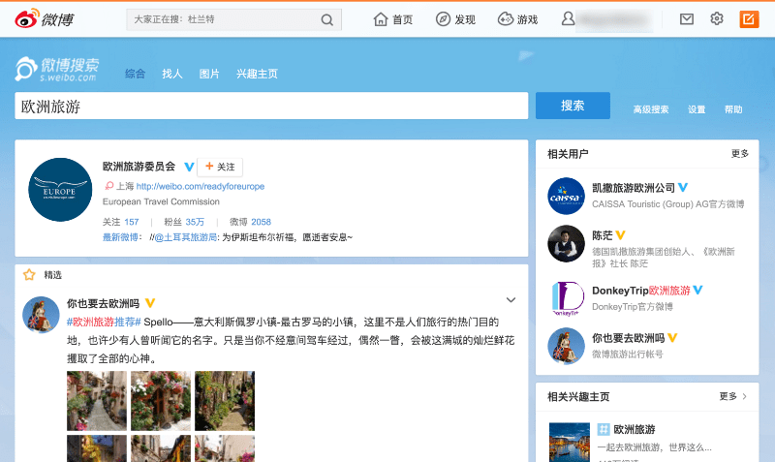Image resolution: width=775 pixels, height=462 pixels.
Task: Switch to the 兴趣主页 tab
Action: pos(257,74)
